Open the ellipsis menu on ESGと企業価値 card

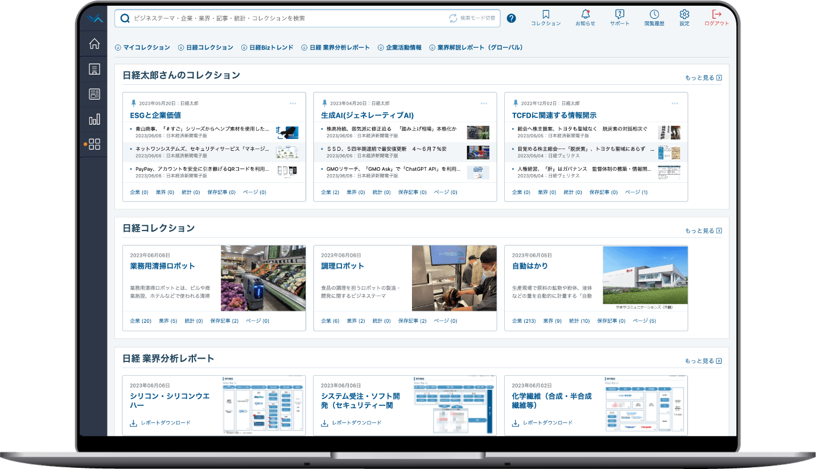point(292,103)
